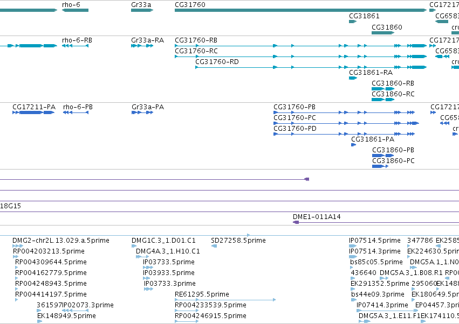This screenshot has width=459, height=324.
Task: Click transcript CG31860-RC
Action: point(383,100)
